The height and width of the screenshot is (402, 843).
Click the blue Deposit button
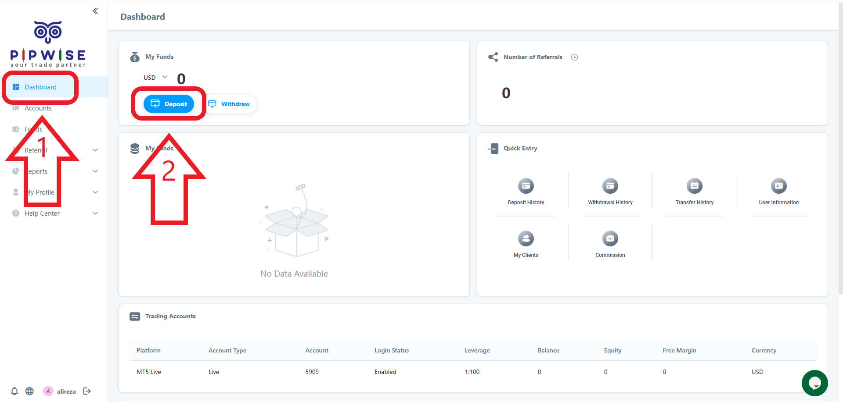click(169, 104)
